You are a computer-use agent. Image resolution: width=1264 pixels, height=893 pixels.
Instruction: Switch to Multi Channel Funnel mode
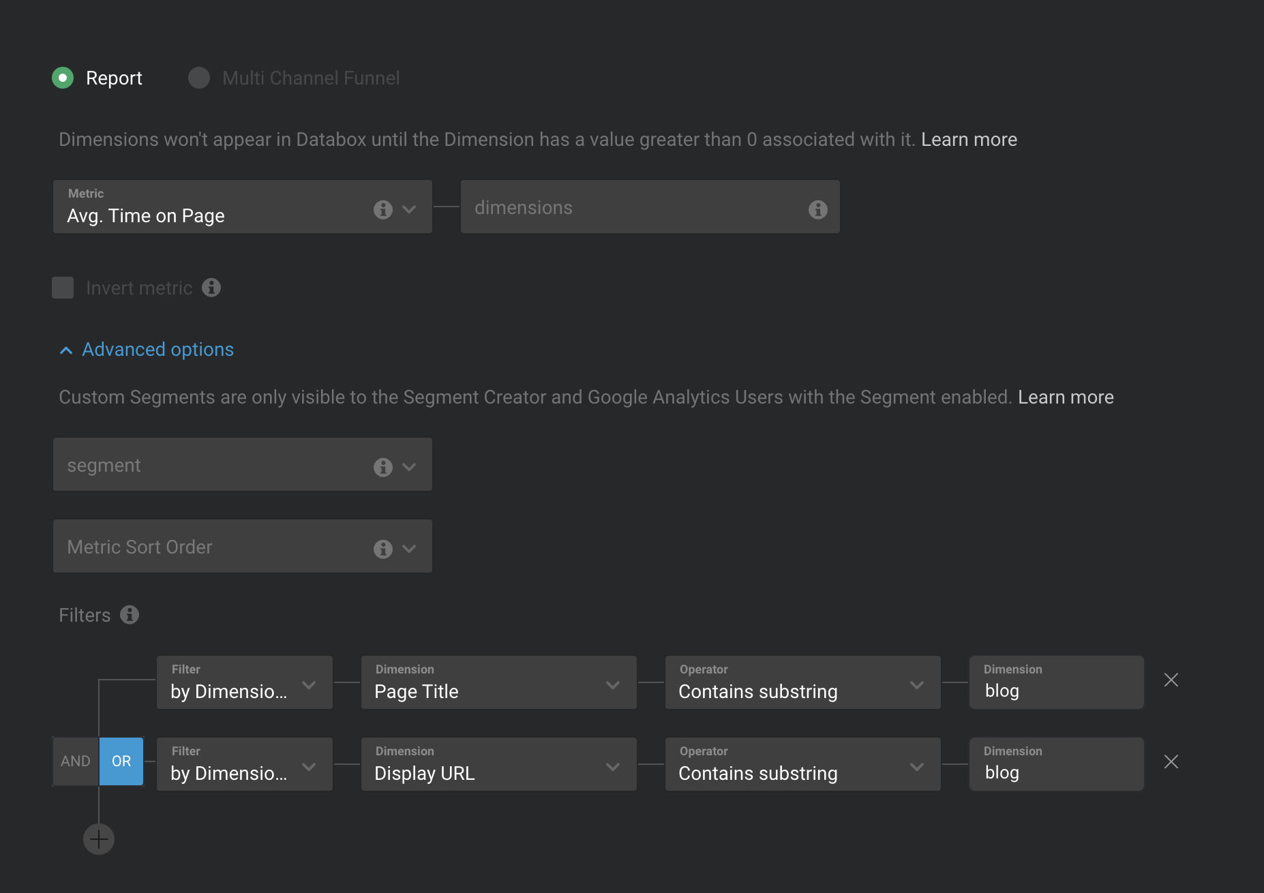click(x=198, y=78)
